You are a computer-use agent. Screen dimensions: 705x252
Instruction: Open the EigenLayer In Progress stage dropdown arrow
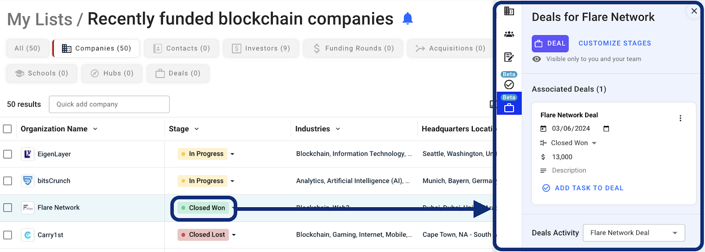pos(232,154)
